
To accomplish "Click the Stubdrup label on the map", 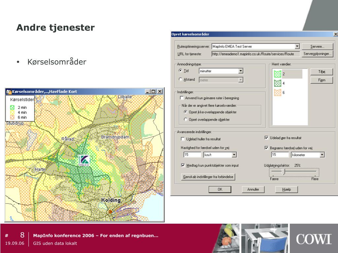I will [x=15, y=123].
